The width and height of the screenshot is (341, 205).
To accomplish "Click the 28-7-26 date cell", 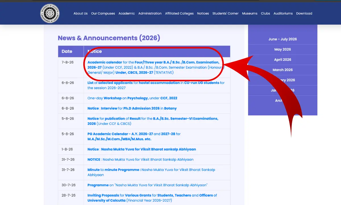I will [71, 198].
